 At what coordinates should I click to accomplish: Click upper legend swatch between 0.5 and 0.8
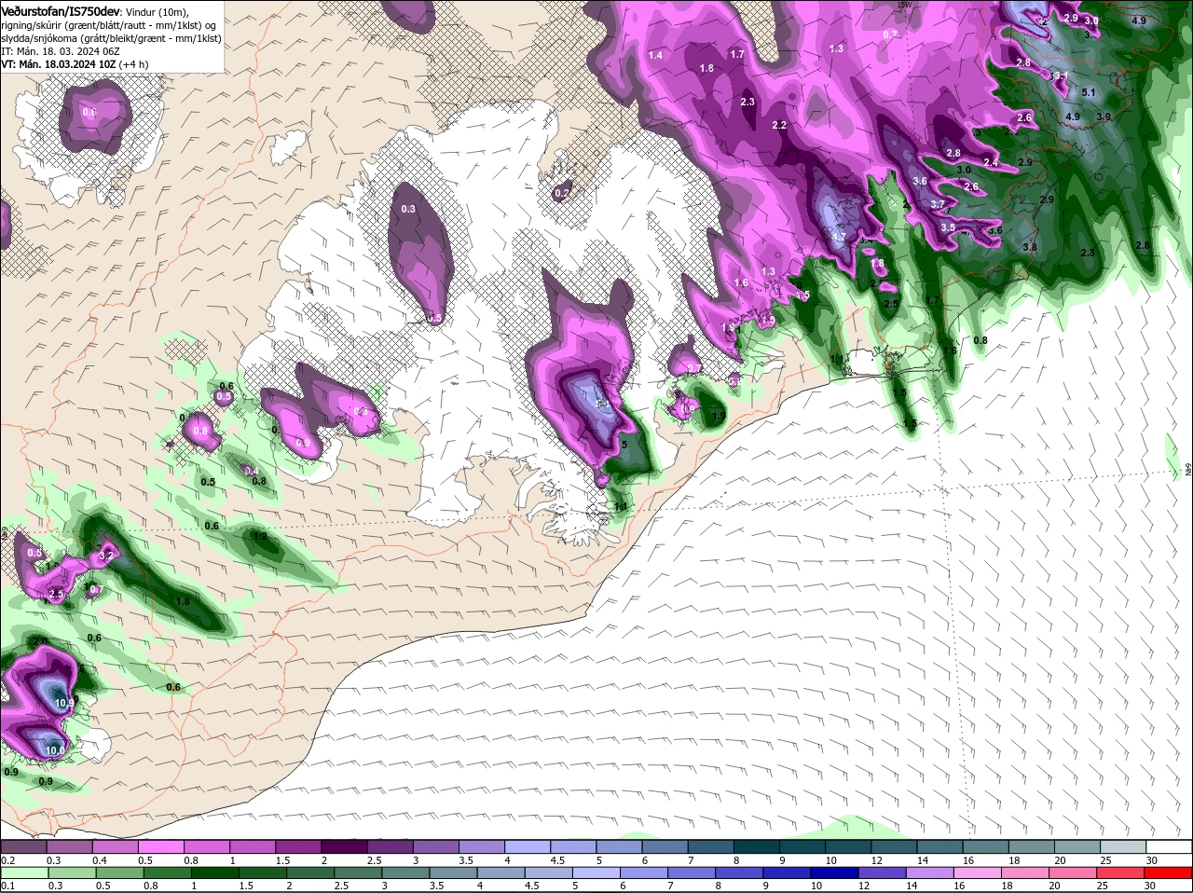pyautogui.click(x=159, y=846)
